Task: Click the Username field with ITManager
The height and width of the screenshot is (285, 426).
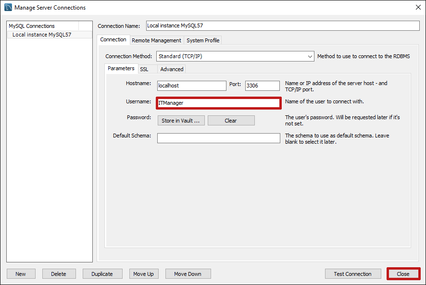Action: (x=218, y=103)
